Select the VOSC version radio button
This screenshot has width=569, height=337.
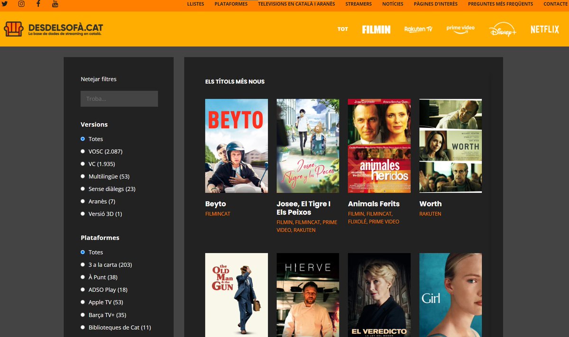click(x=83, y=152)
